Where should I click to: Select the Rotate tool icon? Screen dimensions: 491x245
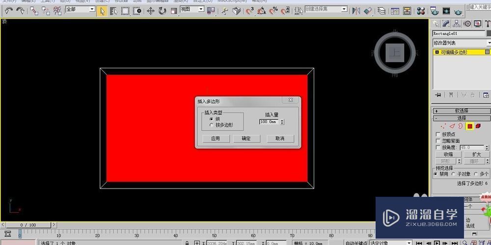(x=162, y=11)
